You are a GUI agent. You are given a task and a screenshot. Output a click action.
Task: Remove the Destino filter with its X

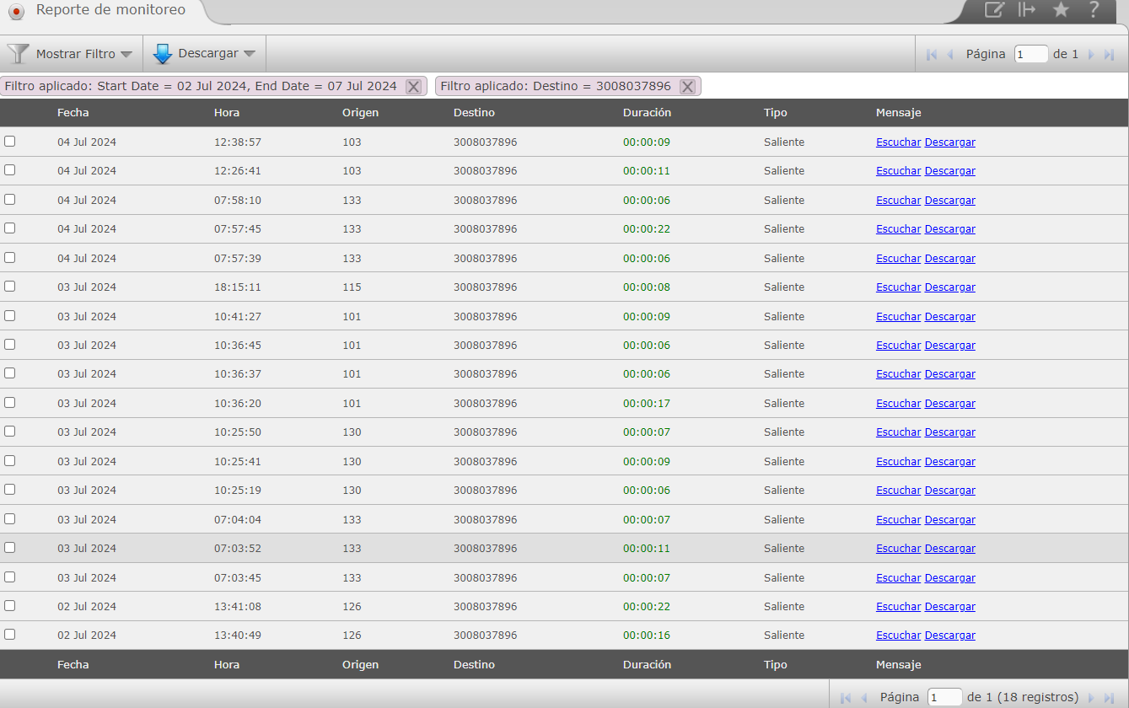pos(687,87)
